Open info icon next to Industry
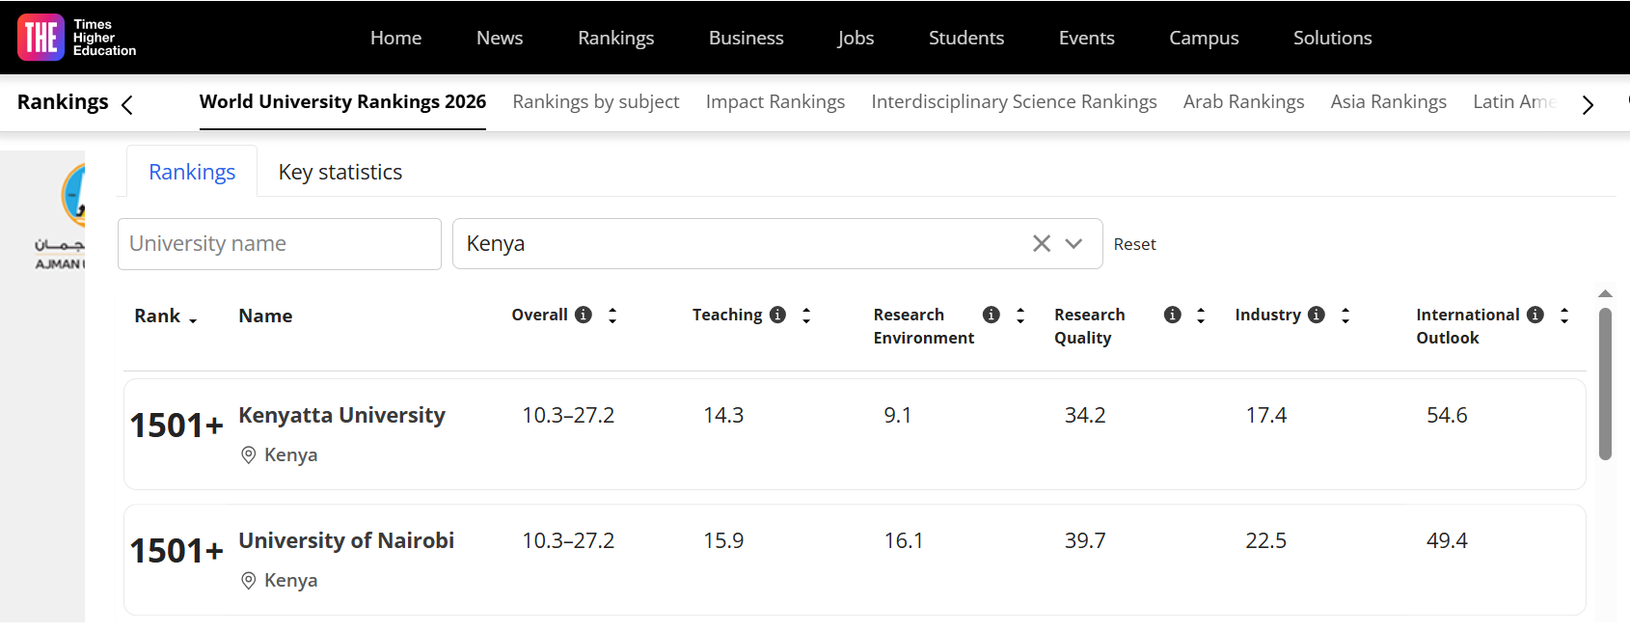The image size is (1630, 632). point(1316,315)
